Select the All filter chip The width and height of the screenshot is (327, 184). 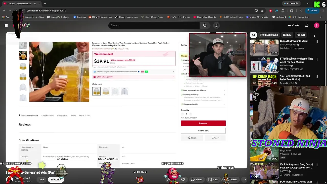pyautogui.click(x=253, y=35)
